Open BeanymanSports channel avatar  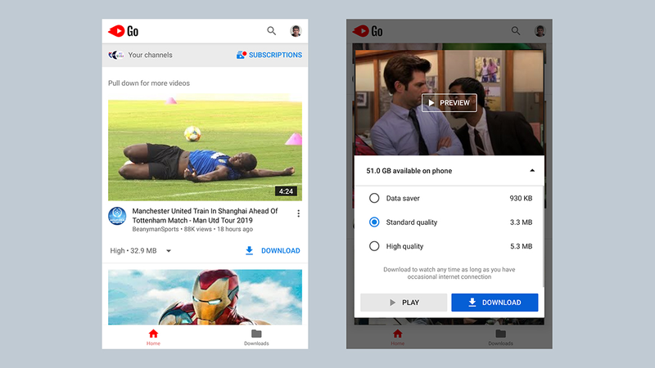pos(117,216)
